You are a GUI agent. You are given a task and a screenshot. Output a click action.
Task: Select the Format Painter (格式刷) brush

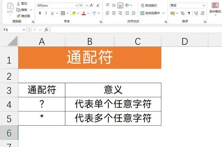pos(18,16)
